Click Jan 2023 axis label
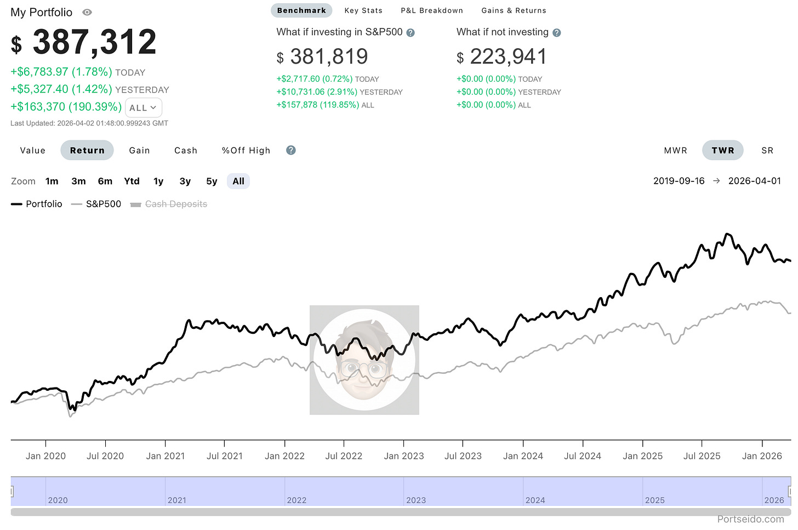The image size is (798, 530). 404,456
